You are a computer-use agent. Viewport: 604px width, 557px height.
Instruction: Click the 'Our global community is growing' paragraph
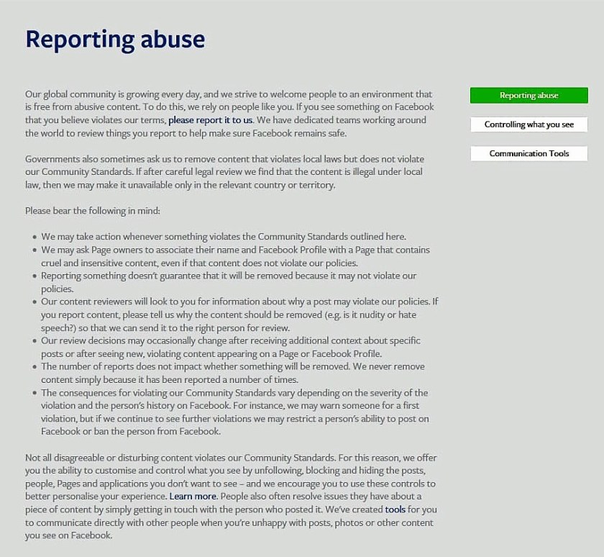click(230, 114)
